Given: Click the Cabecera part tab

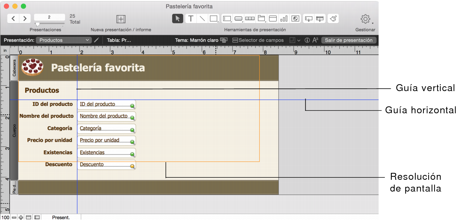Looking at the screenshot, I should pos(14,68).
